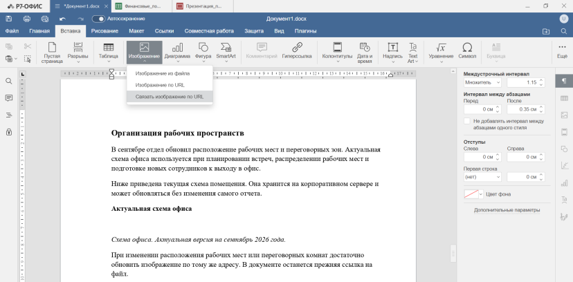Print the document using the printer icon
Image resolution: width=573 pixels, height=282 pixels.
tap(27, 19)
